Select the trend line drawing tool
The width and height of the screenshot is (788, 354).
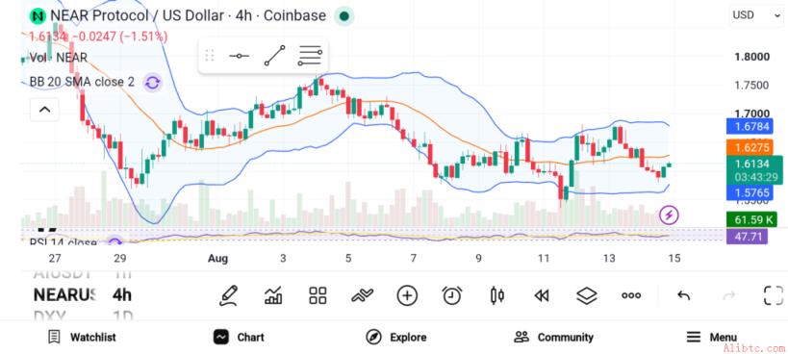tap(275, 56)
